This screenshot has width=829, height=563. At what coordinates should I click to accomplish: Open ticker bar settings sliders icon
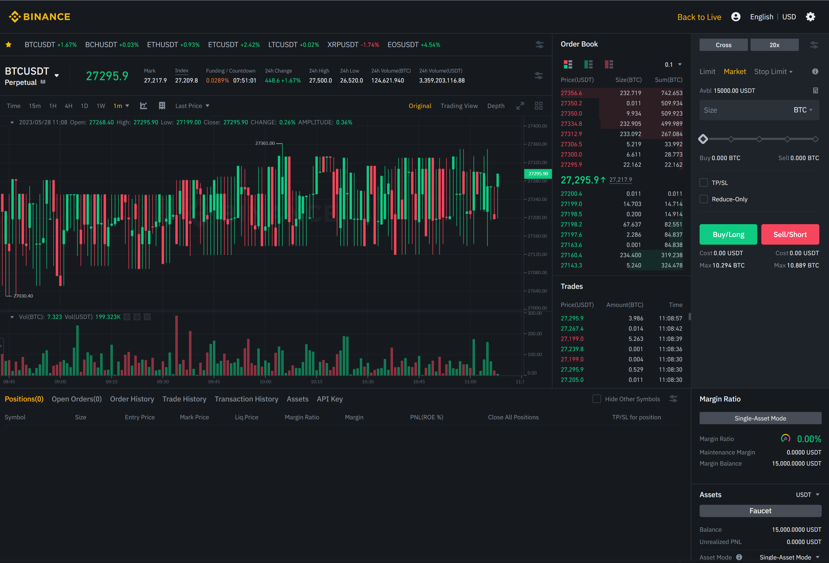[x=539, y=44]
